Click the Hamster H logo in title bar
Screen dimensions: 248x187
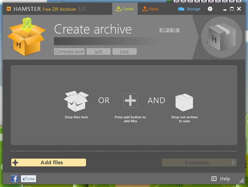click(9, 9)
